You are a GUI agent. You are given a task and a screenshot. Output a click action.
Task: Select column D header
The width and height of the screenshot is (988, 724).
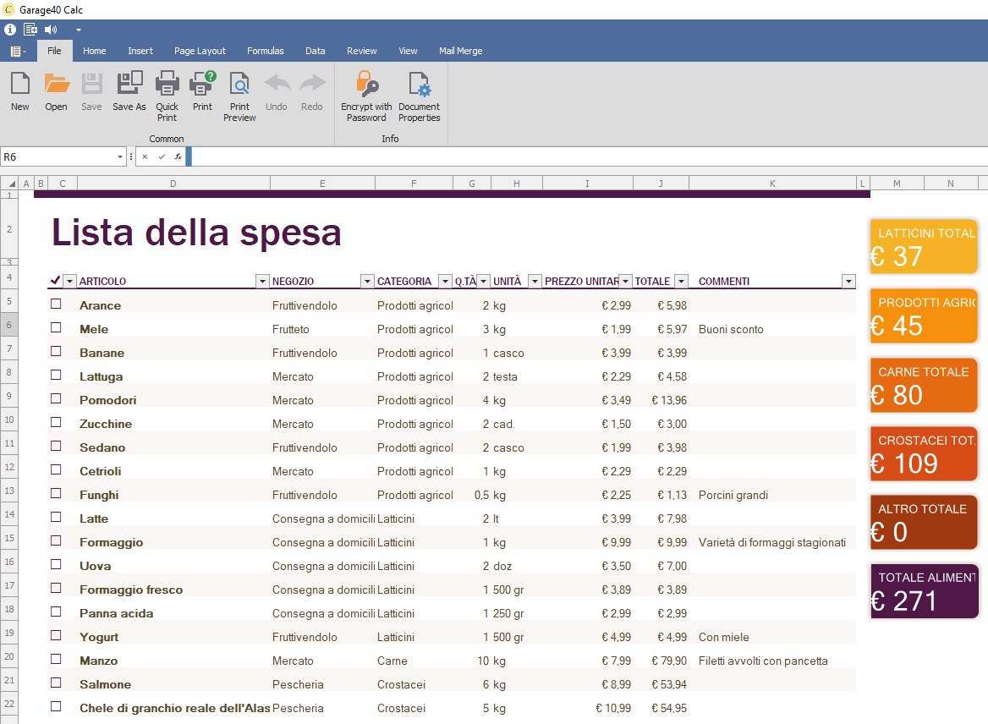point(173,184)
